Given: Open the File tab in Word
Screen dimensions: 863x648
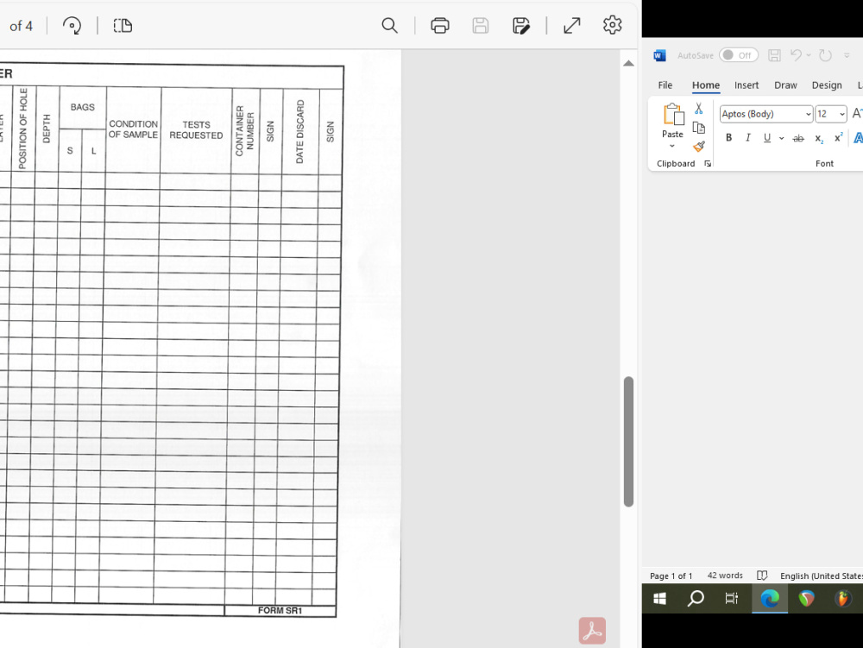Looking at the screenshot, I should [665, 85].
